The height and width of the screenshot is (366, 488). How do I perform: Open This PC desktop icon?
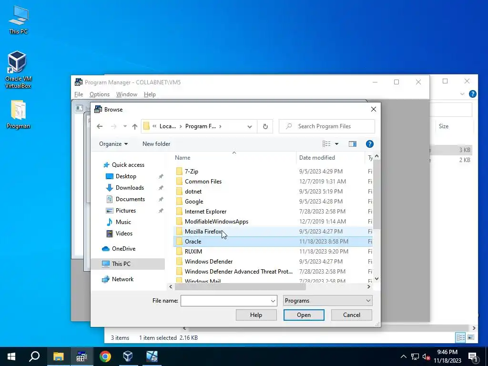19,19
